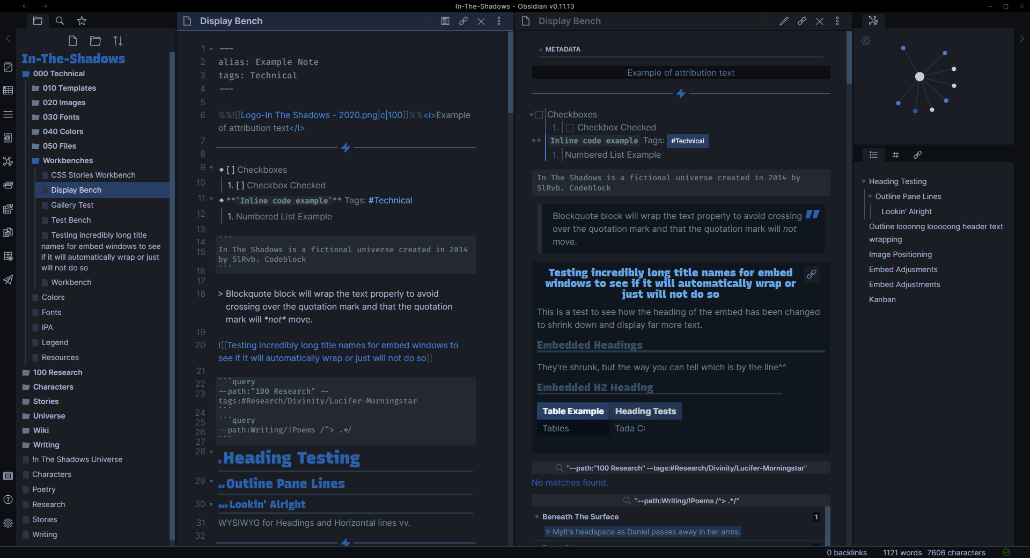Tick the Checkbox Checked item in preview
Viewport: 1030px width, 558px height.
[570, 128]
